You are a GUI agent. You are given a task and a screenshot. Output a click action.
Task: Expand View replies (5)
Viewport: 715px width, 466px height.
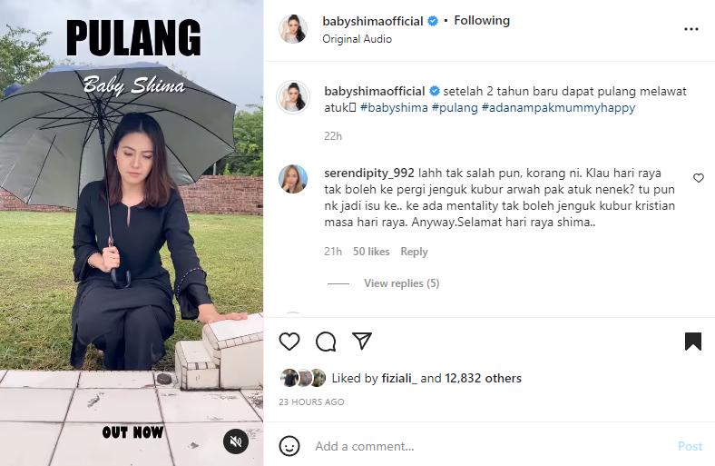point(401,283)
